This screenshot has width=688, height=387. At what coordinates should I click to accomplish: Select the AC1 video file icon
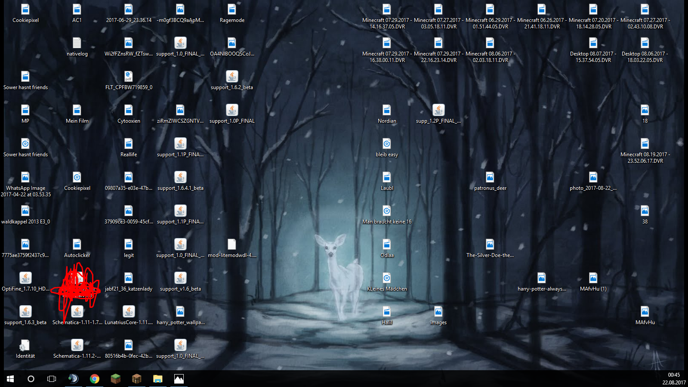click(77, 9)
